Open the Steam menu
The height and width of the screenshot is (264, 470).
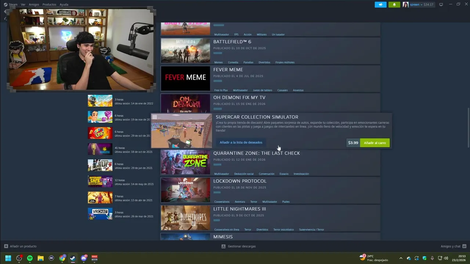(x=13, y=4)
